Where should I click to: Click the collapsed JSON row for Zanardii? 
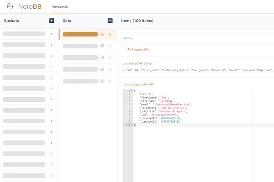coord(198,70)
